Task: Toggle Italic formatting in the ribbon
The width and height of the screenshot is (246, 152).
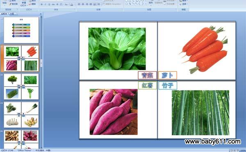Action: 46,5
